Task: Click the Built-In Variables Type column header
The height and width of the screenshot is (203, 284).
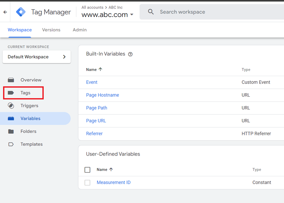Action: 246,70
